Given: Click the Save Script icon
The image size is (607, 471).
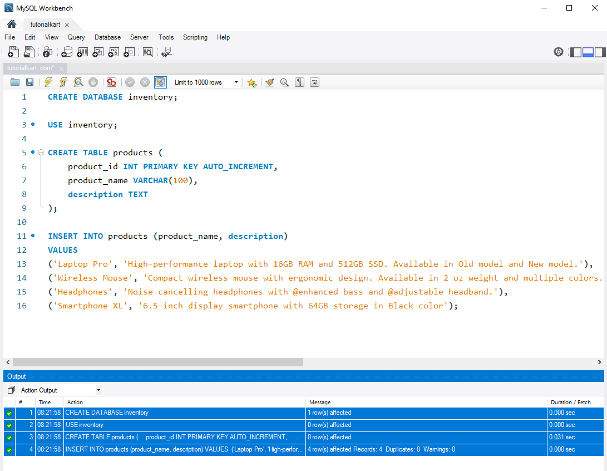Looking at the screenshot, I should pyautogui.click(x=29, y=82).
